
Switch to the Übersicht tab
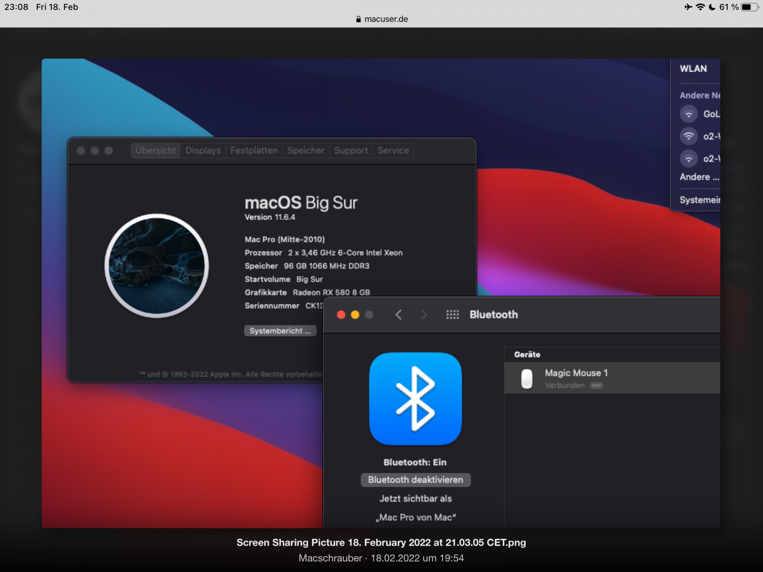156,151
